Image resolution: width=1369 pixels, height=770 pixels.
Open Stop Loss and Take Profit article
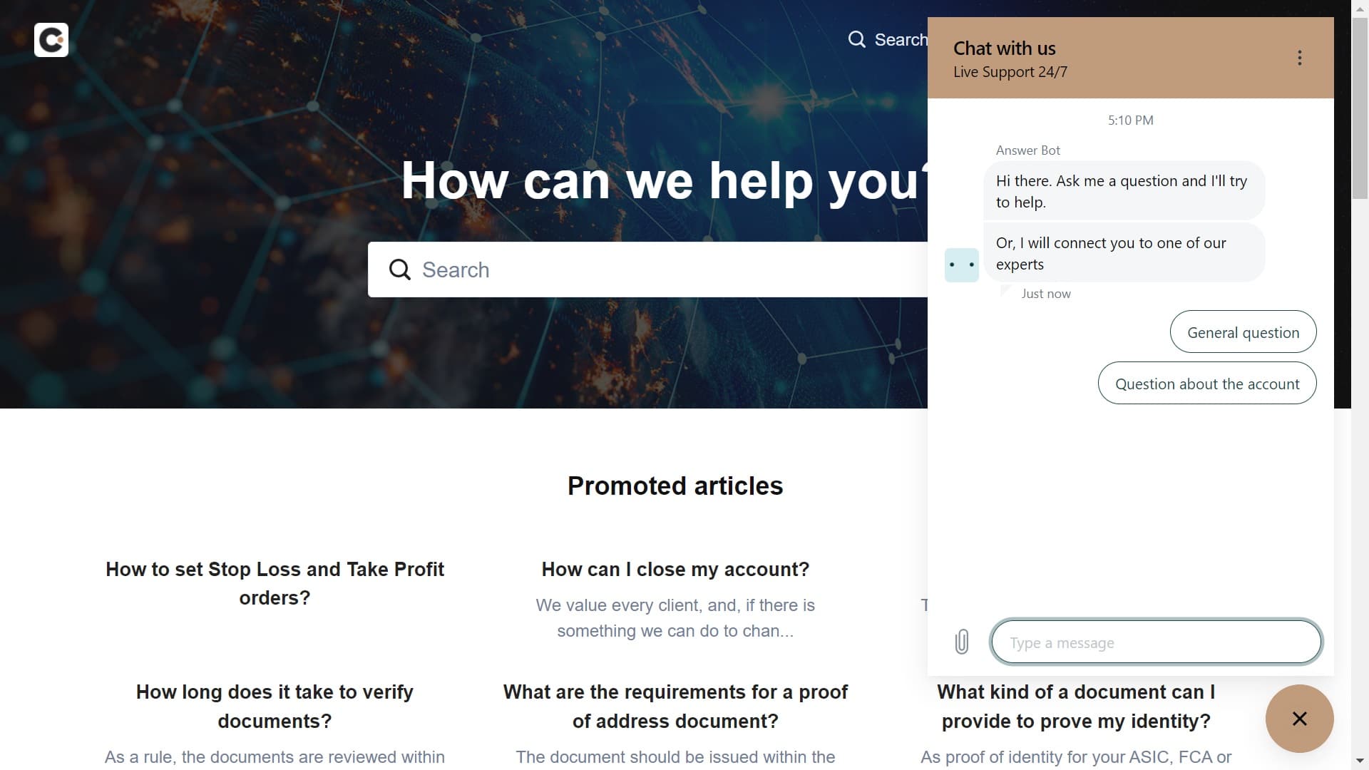(x=275, y=583)
